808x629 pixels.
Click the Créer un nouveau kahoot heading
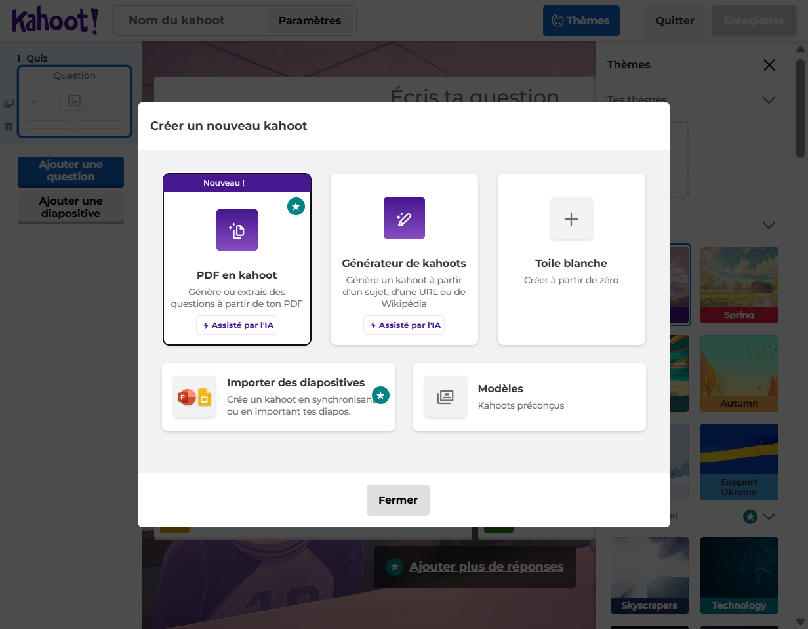pos(229,126)
